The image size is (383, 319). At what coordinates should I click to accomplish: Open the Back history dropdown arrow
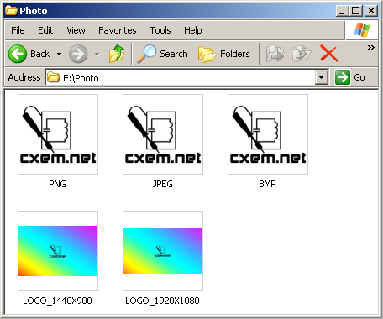59,54
